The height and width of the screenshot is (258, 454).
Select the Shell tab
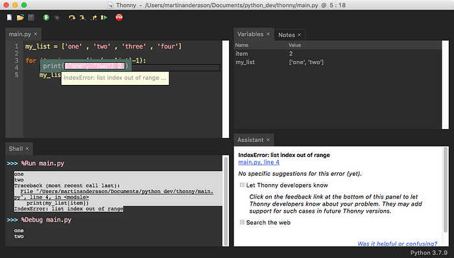pos(16,148)
